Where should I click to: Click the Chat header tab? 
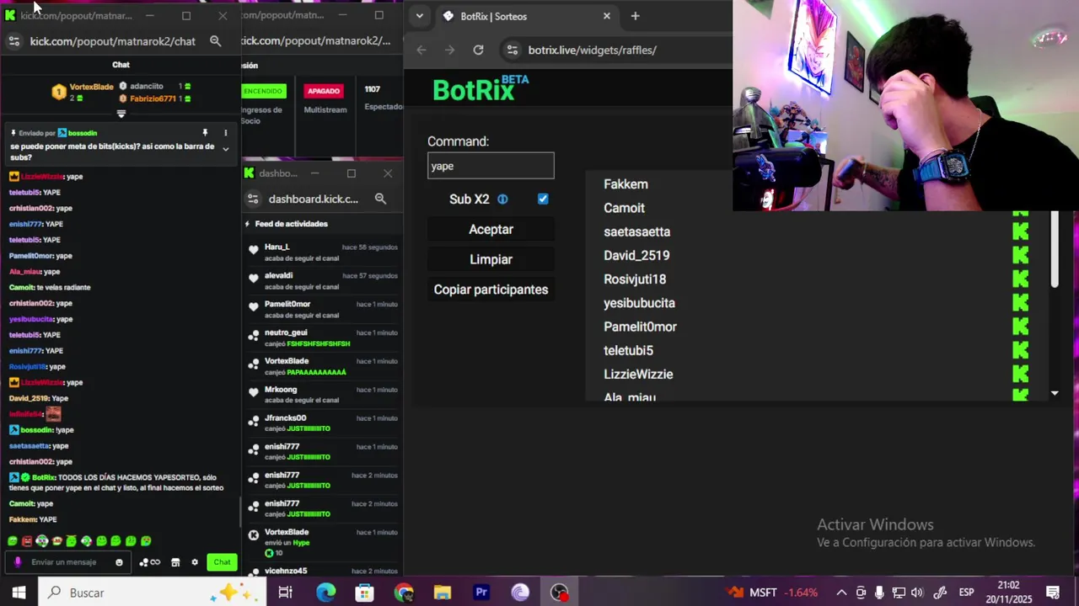click(121, 64)
